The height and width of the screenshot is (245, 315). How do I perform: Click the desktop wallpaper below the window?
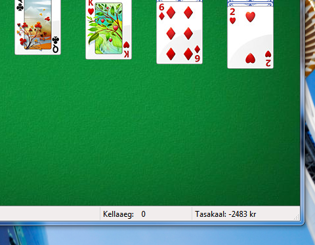(x=153, y=235)
